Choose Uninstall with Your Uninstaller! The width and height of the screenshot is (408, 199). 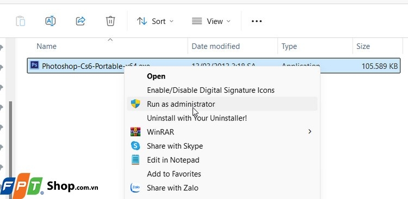222,118
